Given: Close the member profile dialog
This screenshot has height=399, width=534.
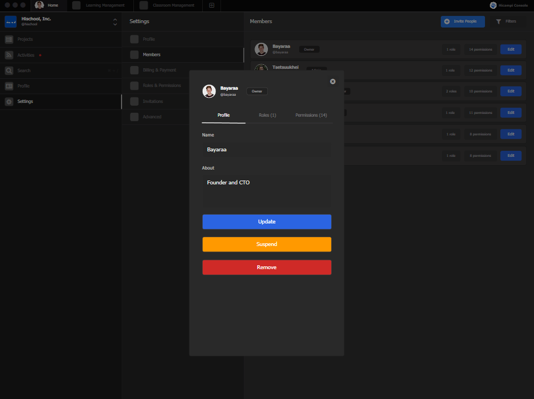Looking at the screenshot, I should tap(332, 81).
